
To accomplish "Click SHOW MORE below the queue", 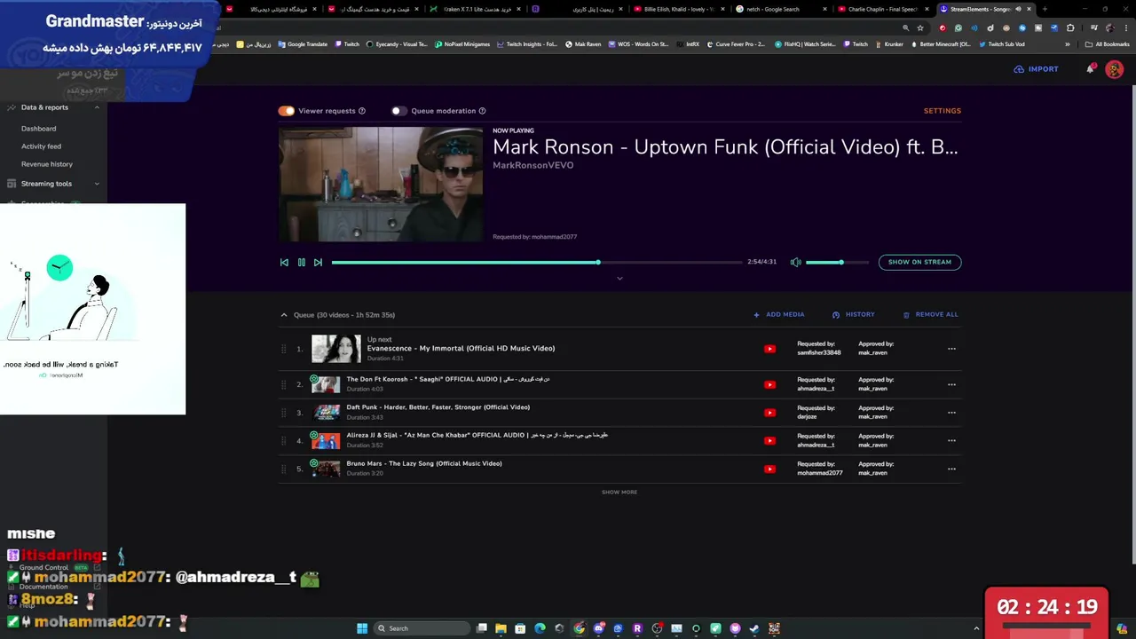I will [619, 492].
